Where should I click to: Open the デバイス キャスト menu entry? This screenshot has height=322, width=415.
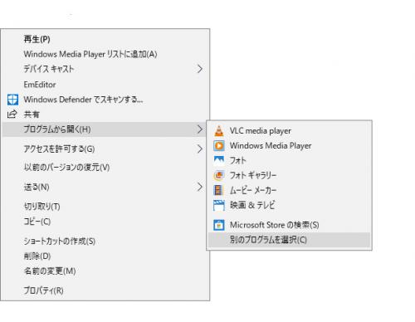tap(105, 69)
